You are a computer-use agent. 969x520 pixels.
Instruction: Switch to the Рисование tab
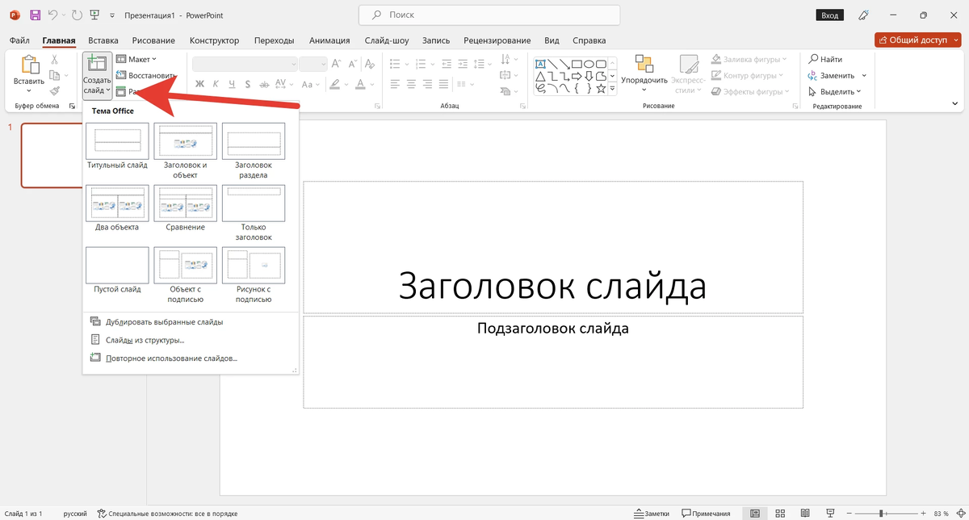(153, 40)
